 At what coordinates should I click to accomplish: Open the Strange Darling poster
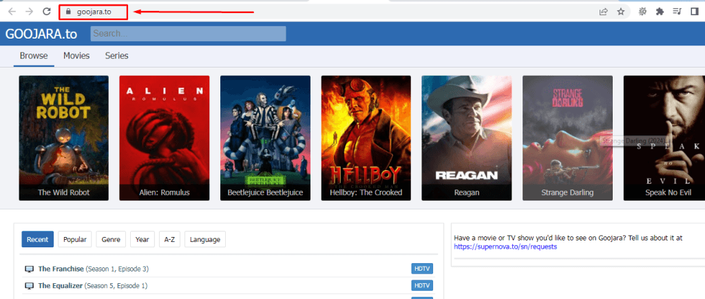click(x=567, y=138)
